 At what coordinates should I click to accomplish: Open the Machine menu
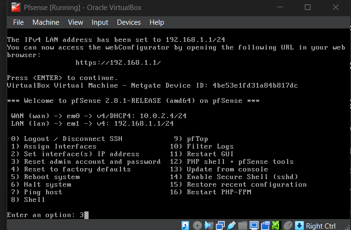tap(46, 22)
